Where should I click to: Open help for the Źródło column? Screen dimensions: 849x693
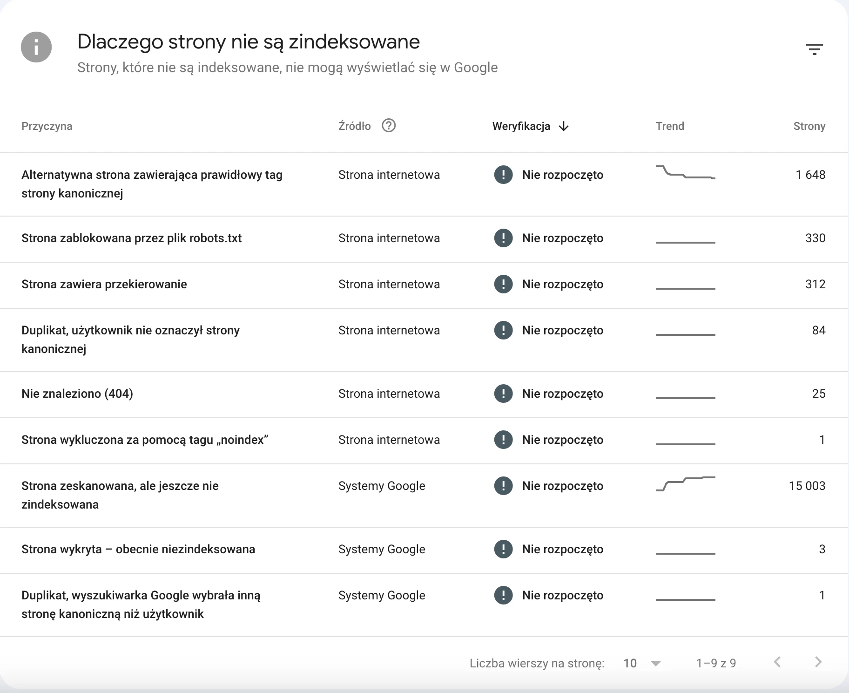pyautogui.click(x=389, y=125)
